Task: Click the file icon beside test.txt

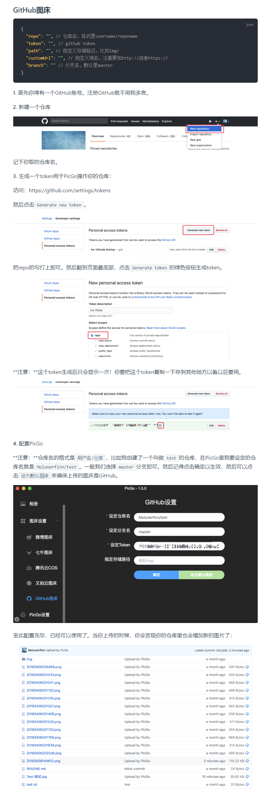Action: tap(23, 784)
